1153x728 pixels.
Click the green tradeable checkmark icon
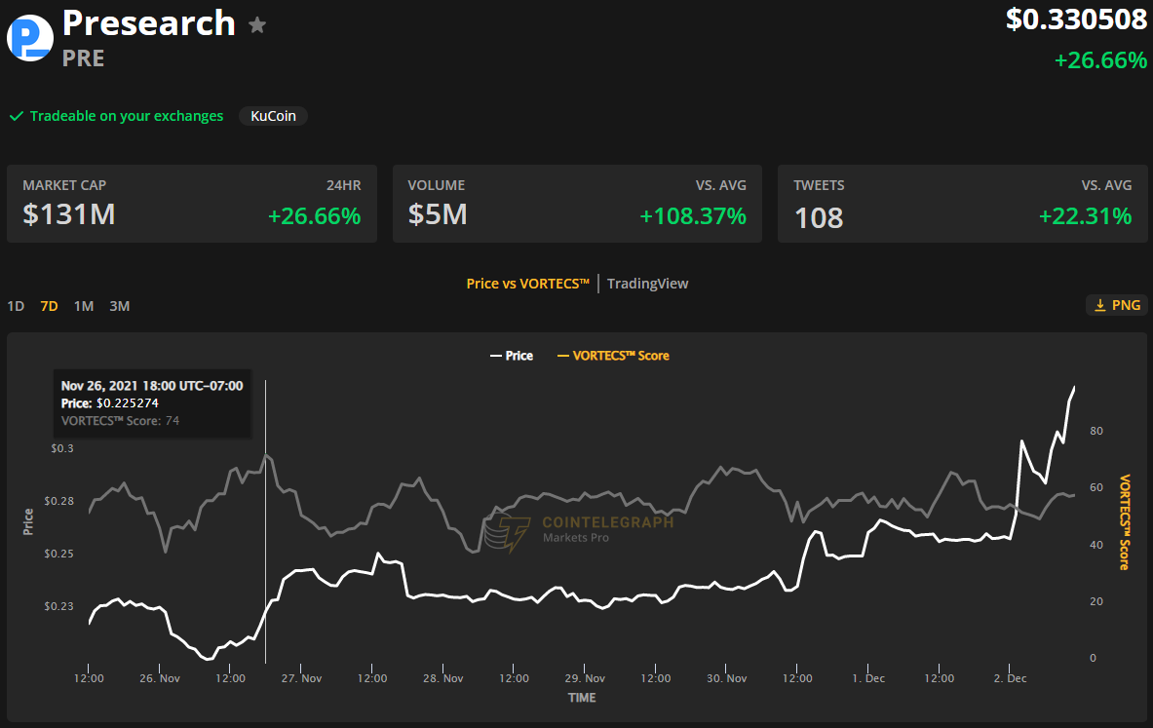(17, 116)
